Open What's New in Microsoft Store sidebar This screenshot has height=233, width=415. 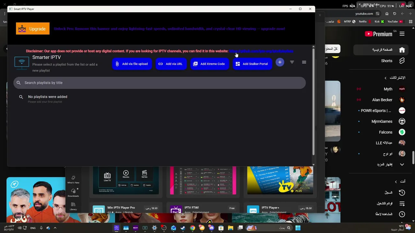(x=73, y=180)
